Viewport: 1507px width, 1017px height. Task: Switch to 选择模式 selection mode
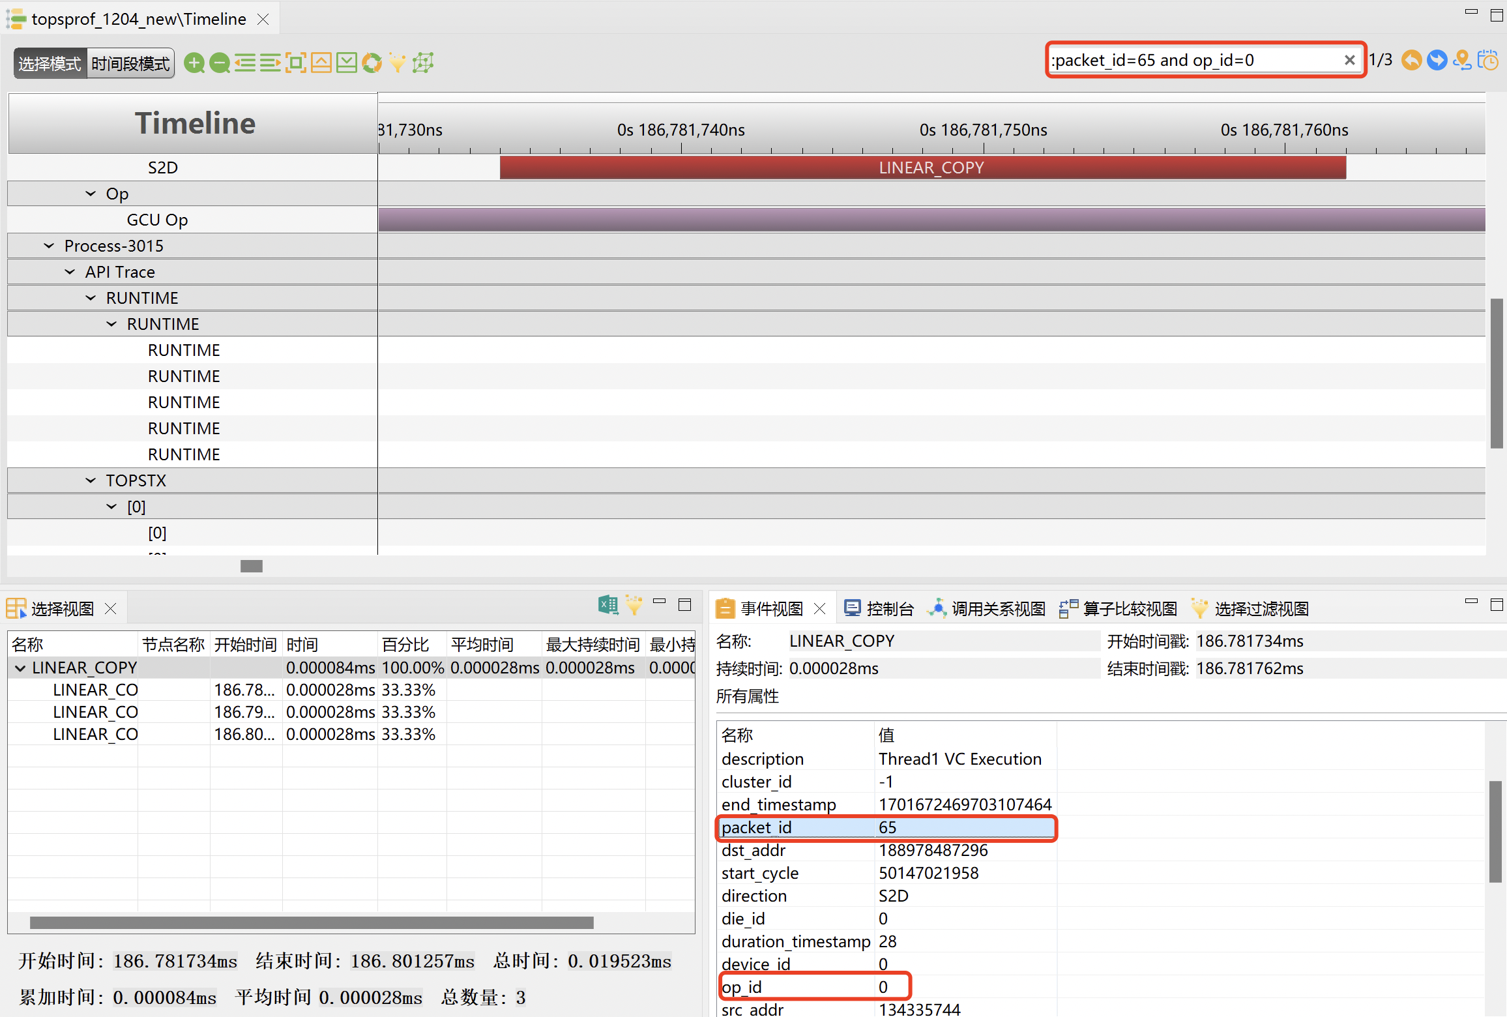coord(50,63)
